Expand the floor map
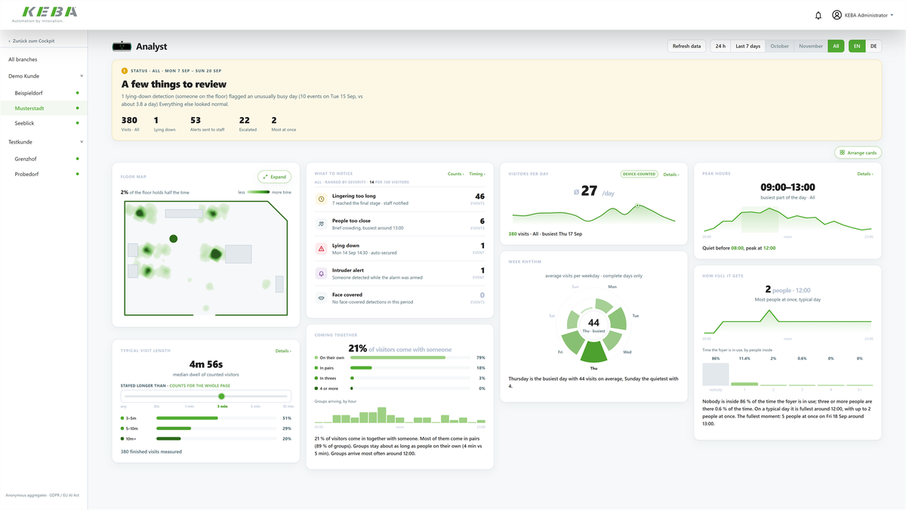Image resolution: width=906 pixels, height=510 pixels. click(x=274, y=177)
